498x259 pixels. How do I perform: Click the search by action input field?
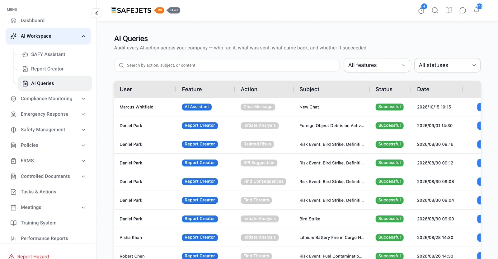[x=227, y=65]
